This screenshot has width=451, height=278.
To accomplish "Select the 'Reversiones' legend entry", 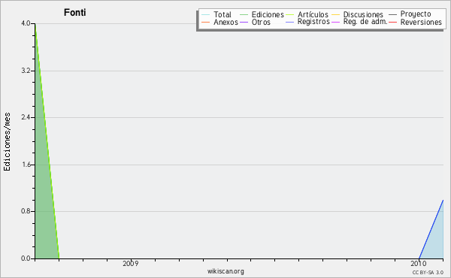I will (421, 22).
